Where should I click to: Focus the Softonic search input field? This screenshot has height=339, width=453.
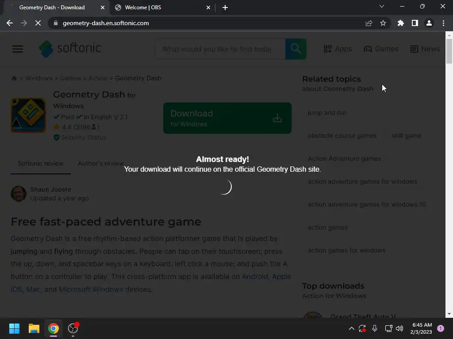click(220, 49)
